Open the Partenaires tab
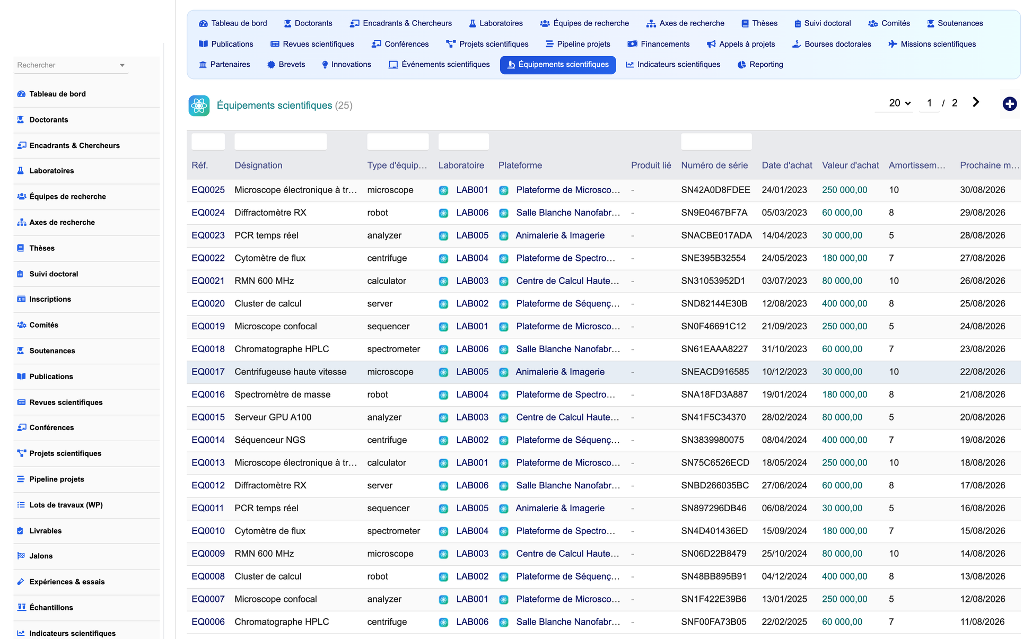Screen dimensions: 1032x639 click(224, 65)
